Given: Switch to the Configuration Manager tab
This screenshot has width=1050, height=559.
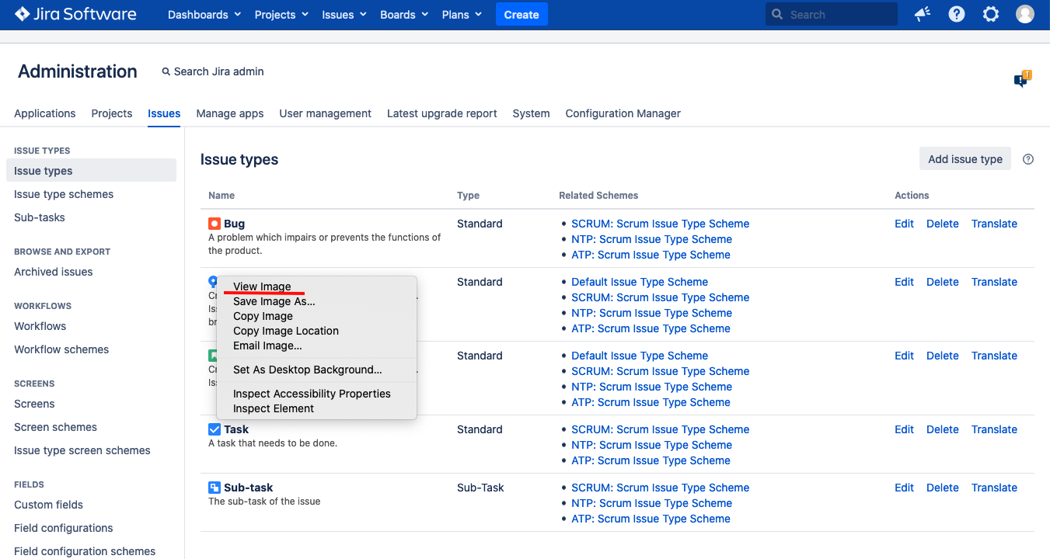Looking at the screenshot, I should click(x=623, y=113).
